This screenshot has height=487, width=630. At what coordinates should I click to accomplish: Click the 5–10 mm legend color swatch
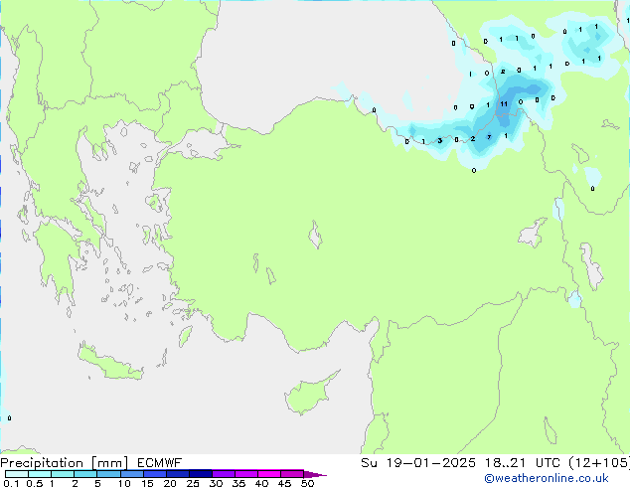108,474
